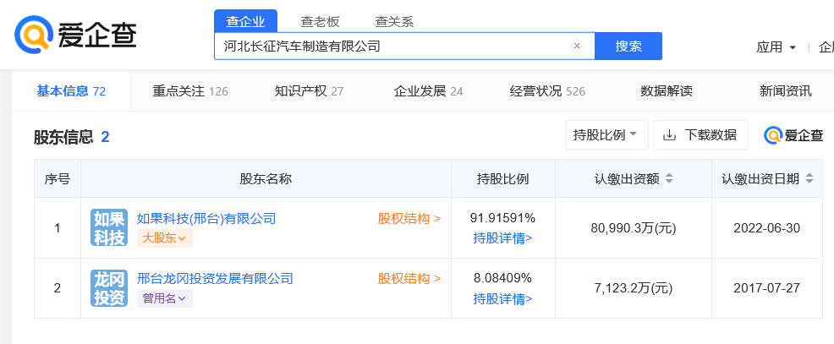This screenshot has width=834, height=344.
Task: Click the 7,123.2万(元) amount cell
Action: point(633,289)
